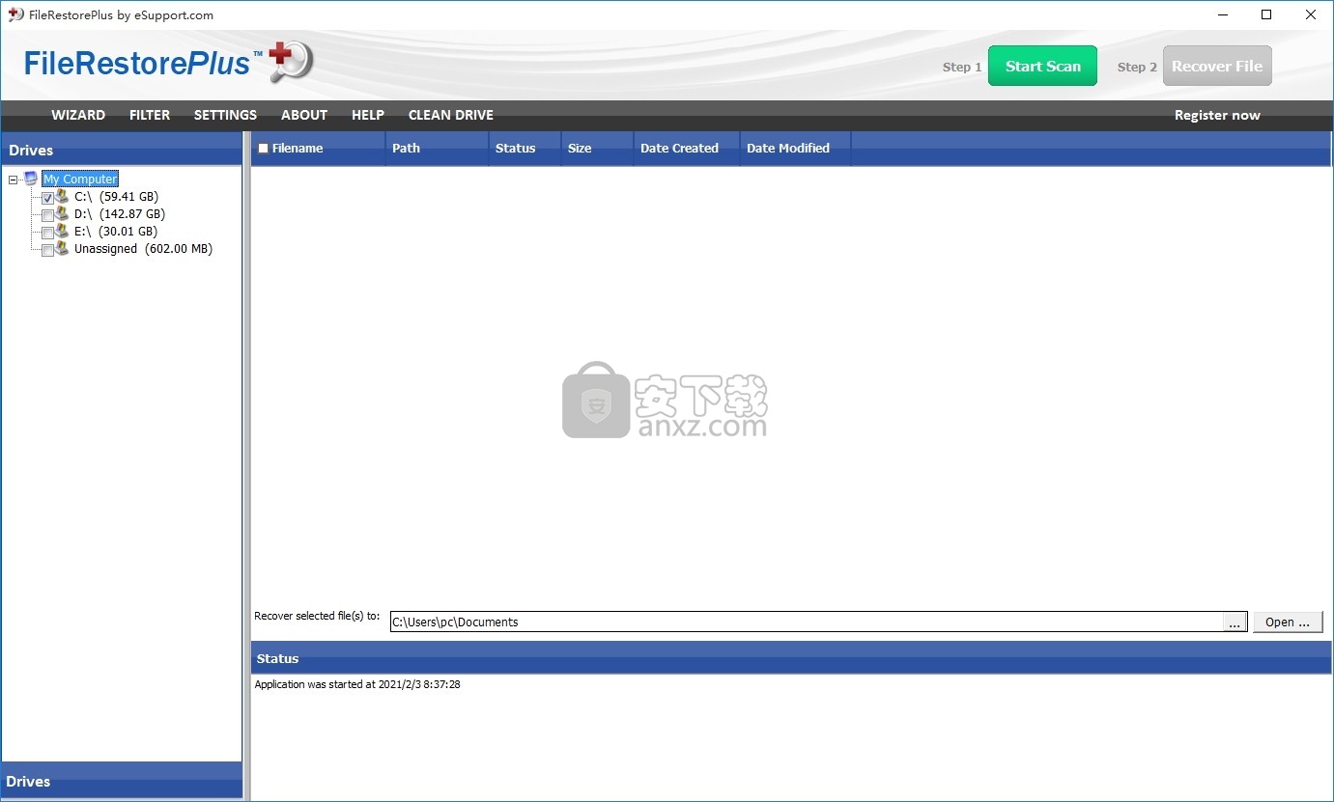Viewport: 1334px width, 802px height.
Task: Click the Status panel header
Action: (791, 658)
